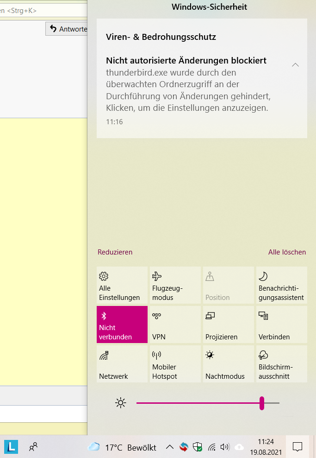Screen dimensions: 316x458
Task: Collapse the notification with the chevron arrow
Action: tap(295, 65)
